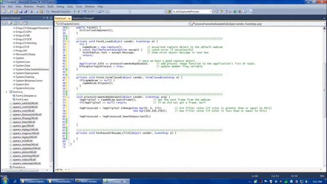Viewport: 327px width, 184px height.
Task: Close the Solution Explorer panel
Action: coord(51,18)
